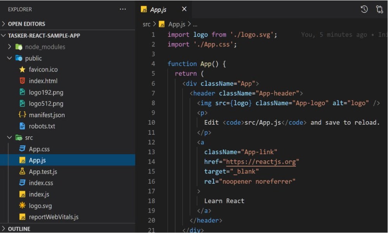This screenshot has width=388, height=233.
Task: Close the App.js editor tab
Action: (184, 9)
